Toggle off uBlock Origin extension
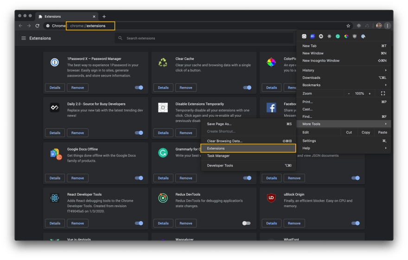This screenshot has width=408, height=260. [356, 223]
